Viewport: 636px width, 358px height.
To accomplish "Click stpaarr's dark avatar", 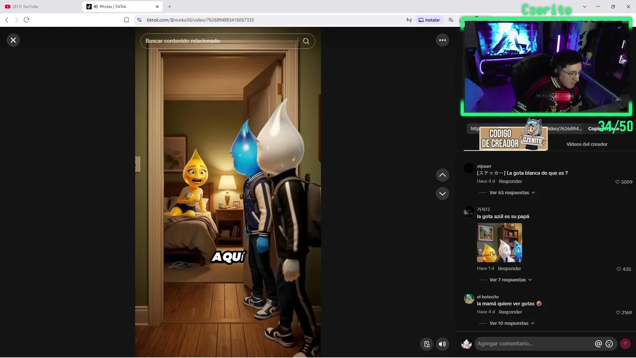I will coord(469,168).
